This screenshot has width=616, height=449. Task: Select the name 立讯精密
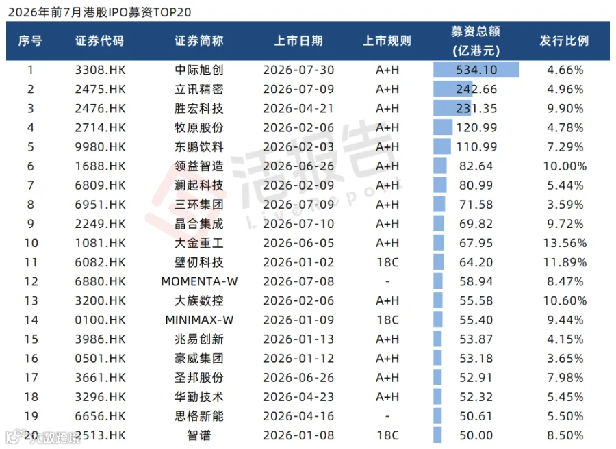tap(199, 89)
